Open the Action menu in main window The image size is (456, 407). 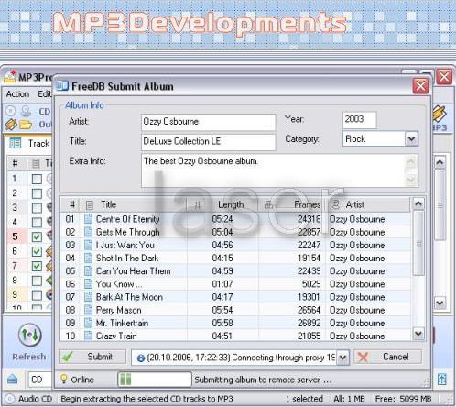click(x=17, y=94)
